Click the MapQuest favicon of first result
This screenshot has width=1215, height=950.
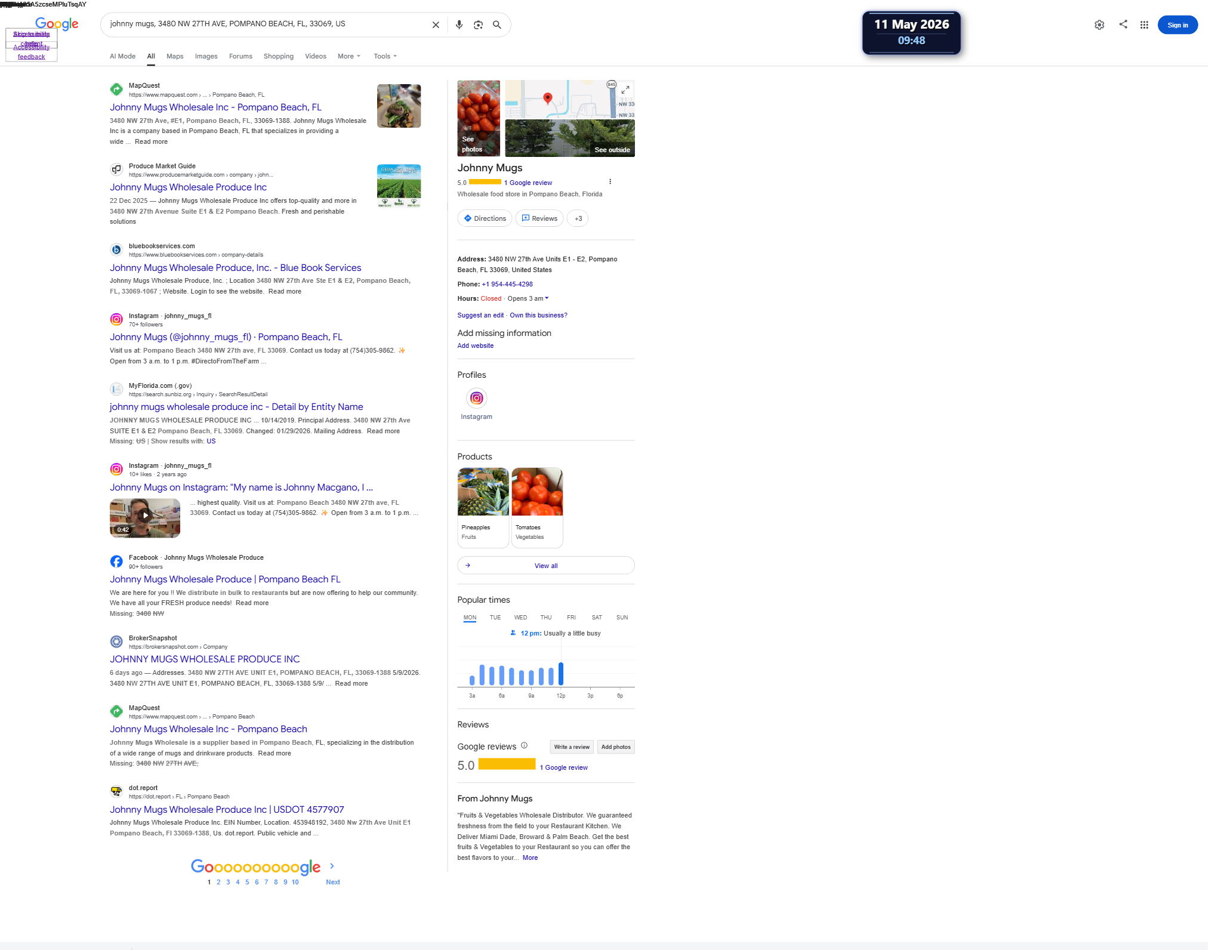pyautogui.click(x=116, y=90)
